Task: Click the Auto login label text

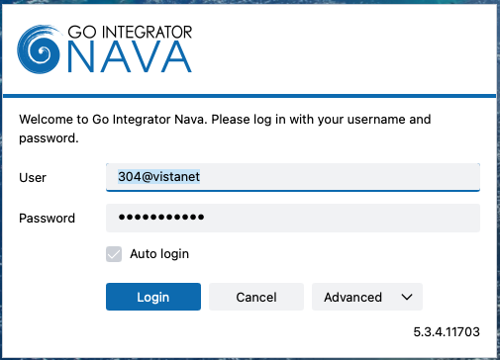Action: (x=159, y=254)
